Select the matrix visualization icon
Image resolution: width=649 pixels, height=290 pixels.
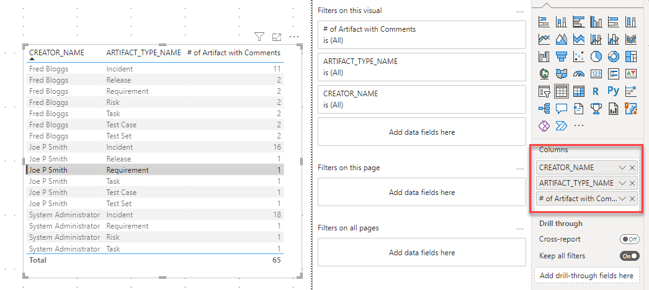click(x=579, y=91)
